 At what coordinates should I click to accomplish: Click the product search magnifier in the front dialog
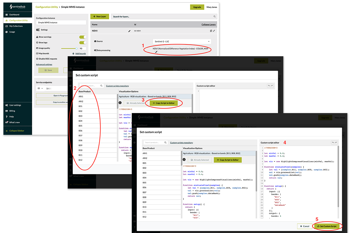[x=166, y=143]
